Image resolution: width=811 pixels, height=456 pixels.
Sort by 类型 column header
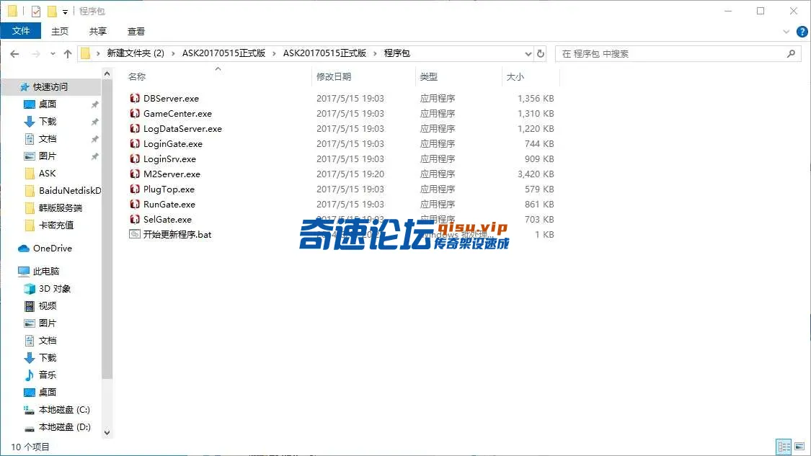(x=428, y=76)
